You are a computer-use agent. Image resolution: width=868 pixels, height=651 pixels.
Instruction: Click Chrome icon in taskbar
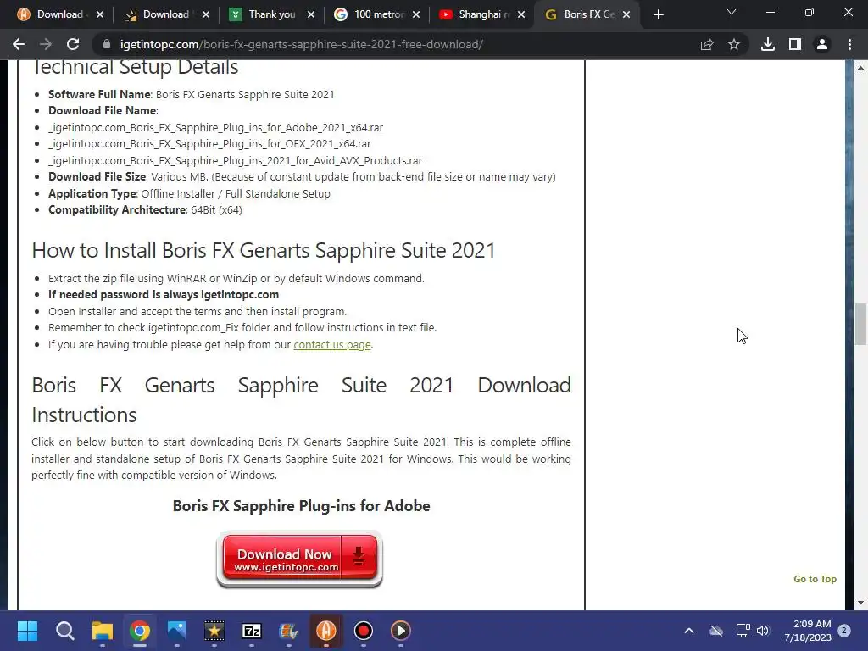coord(140,631)
